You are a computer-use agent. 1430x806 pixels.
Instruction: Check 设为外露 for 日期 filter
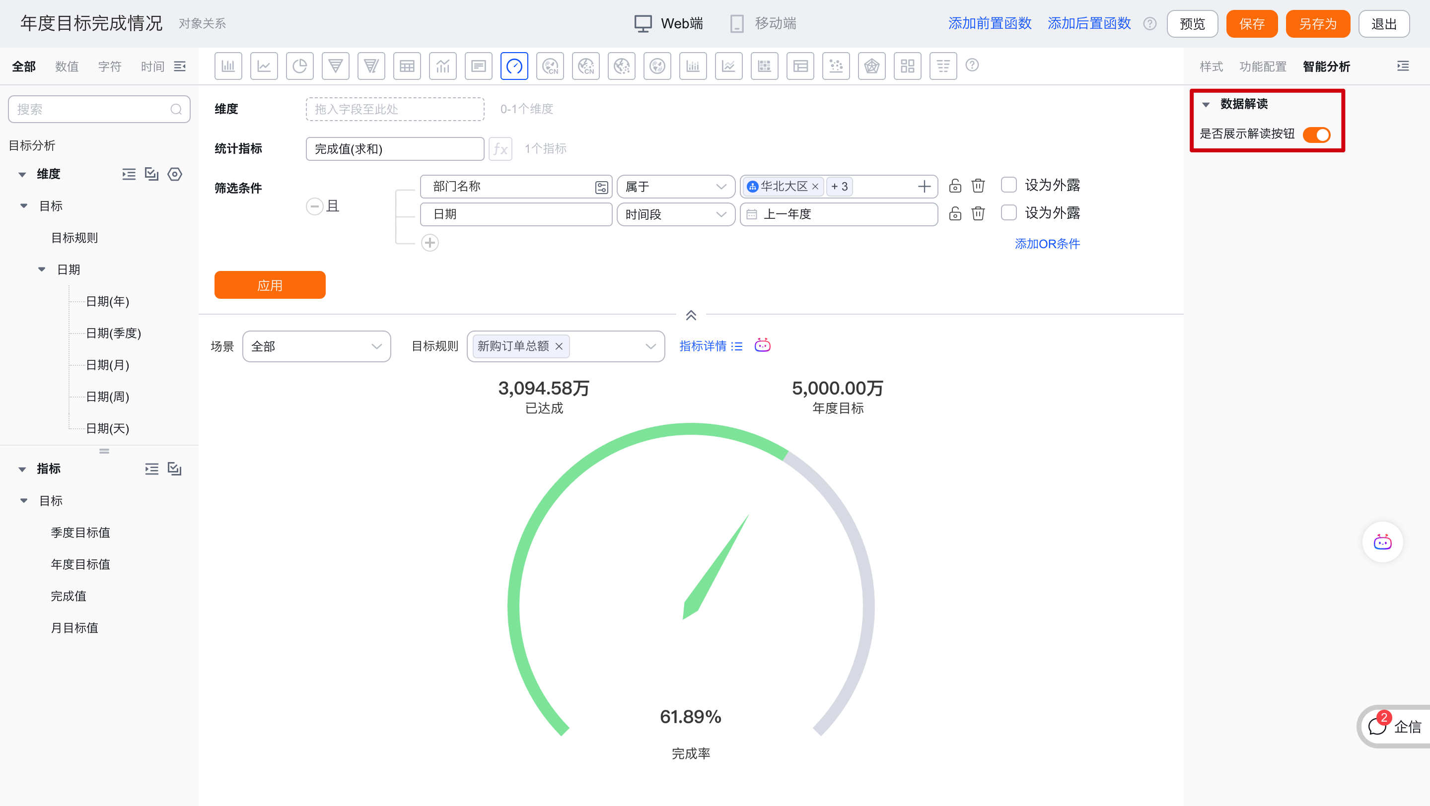pos(1008,212)
